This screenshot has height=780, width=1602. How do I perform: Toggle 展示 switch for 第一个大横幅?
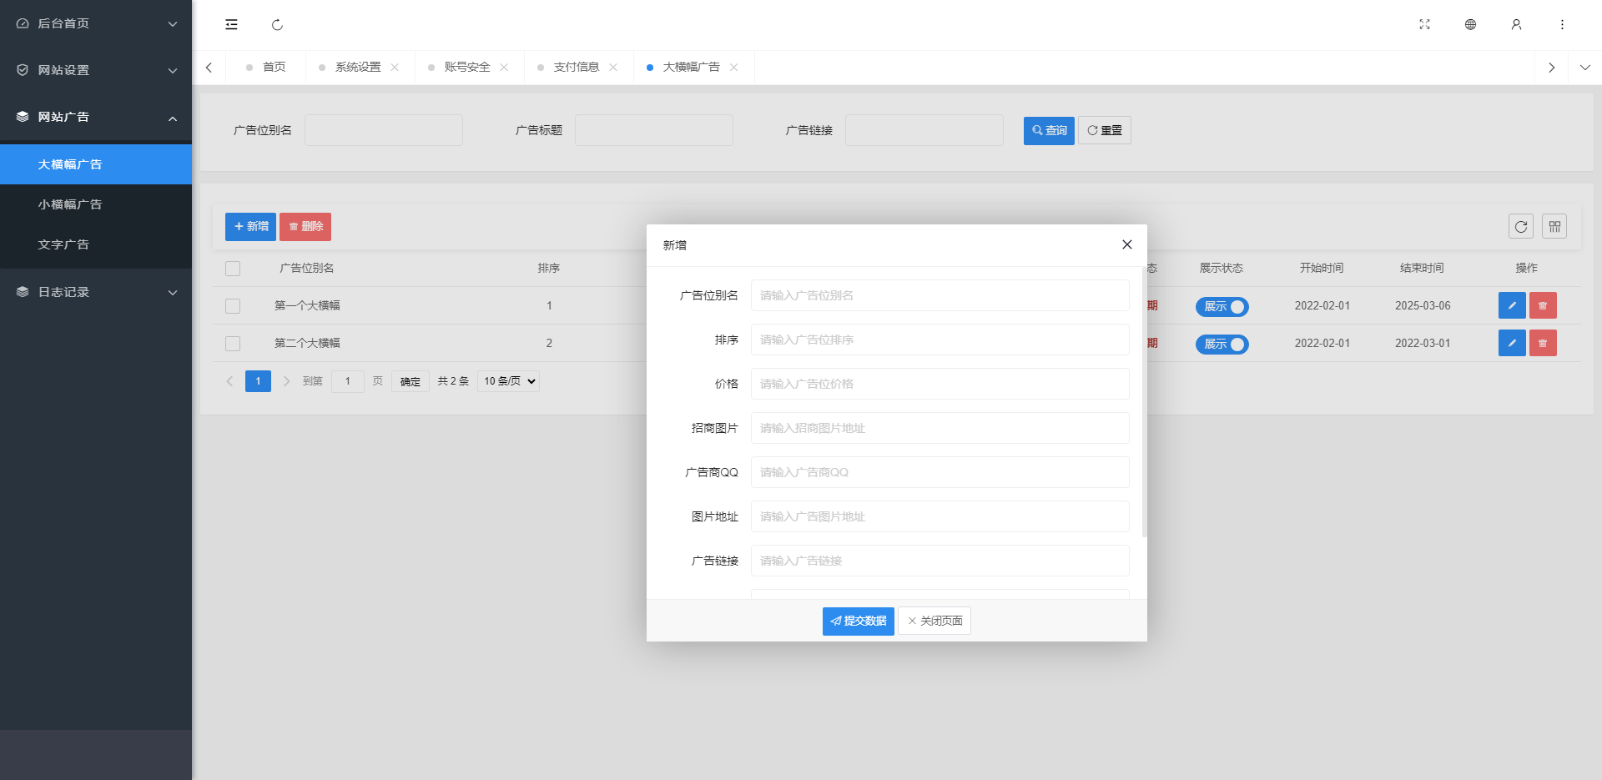pos(1222,307)
